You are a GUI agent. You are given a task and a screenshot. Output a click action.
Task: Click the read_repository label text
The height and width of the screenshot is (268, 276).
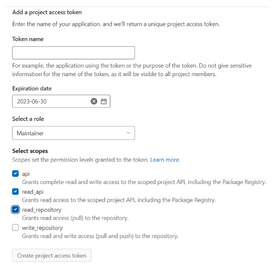(x=42, y=210)
